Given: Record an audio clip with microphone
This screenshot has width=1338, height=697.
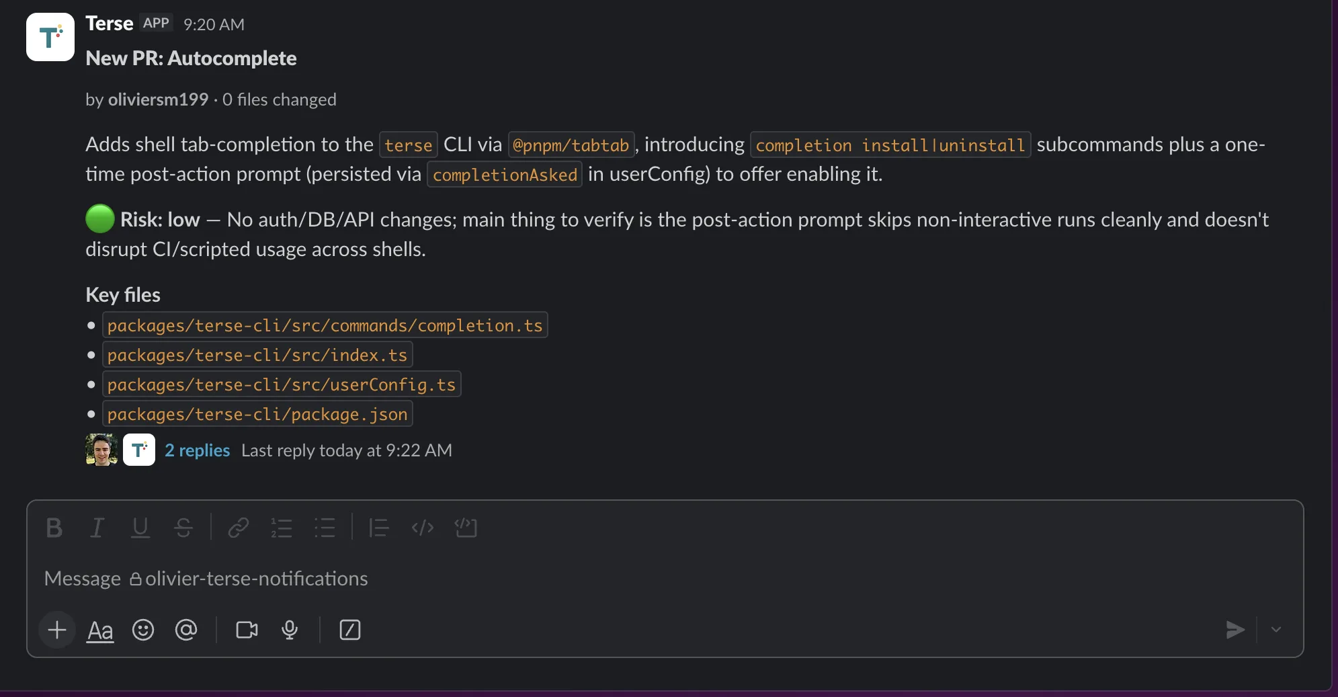Looking at the screenshot, I should pyautogui.click(x=290, y=630).
